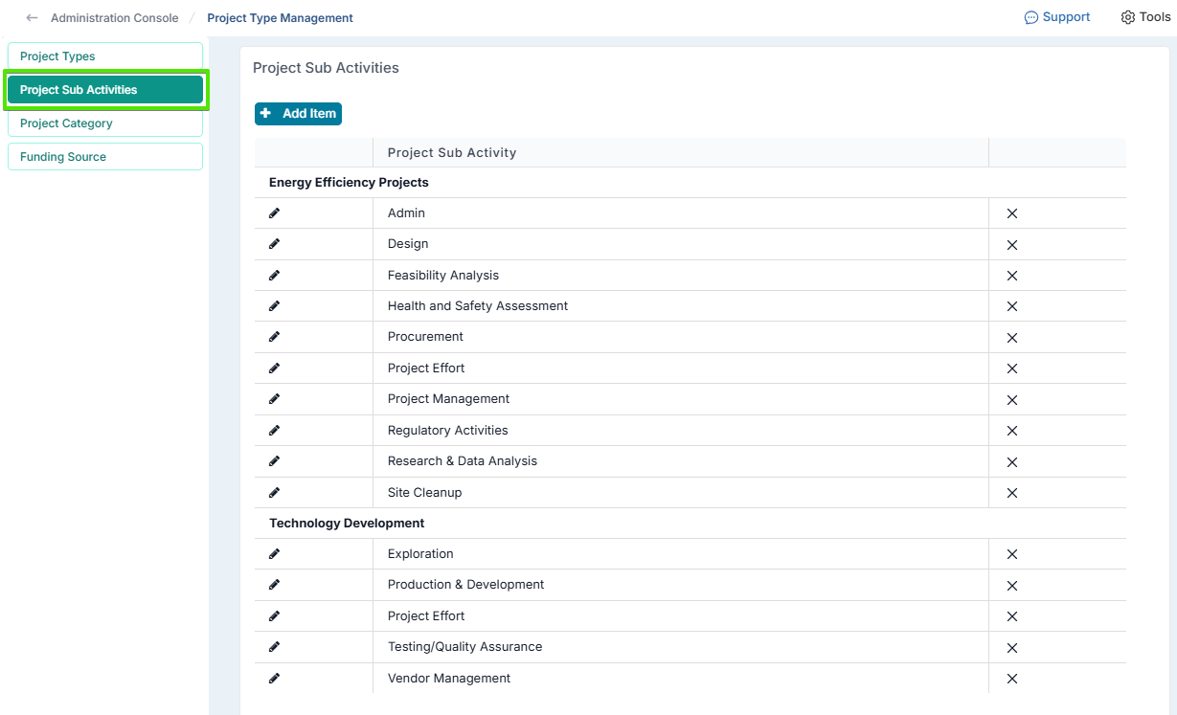1177x715 pixels.
Task: Click the pencil edit icon for Admin
Action: [274, 212]
